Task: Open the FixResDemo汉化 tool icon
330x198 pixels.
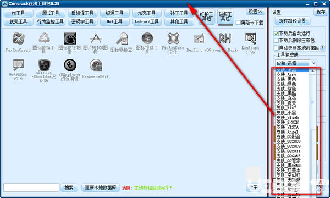Action: [x=173, y=38]
